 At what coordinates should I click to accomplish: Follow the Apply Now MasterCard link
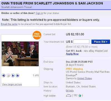72,54
